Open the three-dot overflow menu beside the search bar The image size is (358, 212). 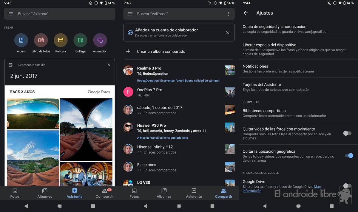click(x=229, y=14)
